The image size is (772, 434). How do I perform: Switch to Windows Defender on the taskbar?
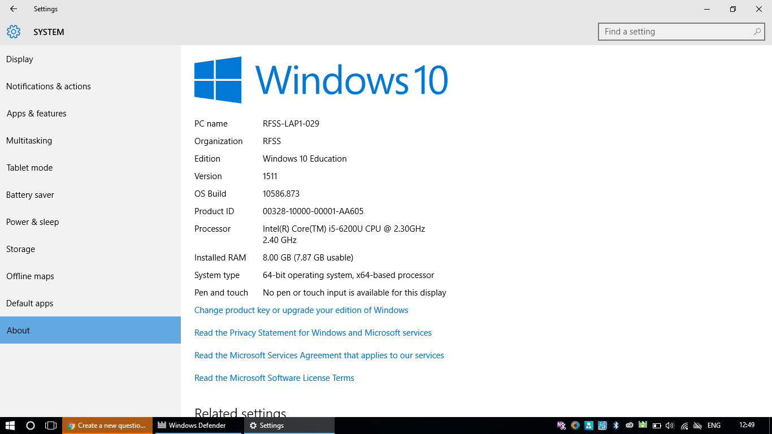(198, 426)
